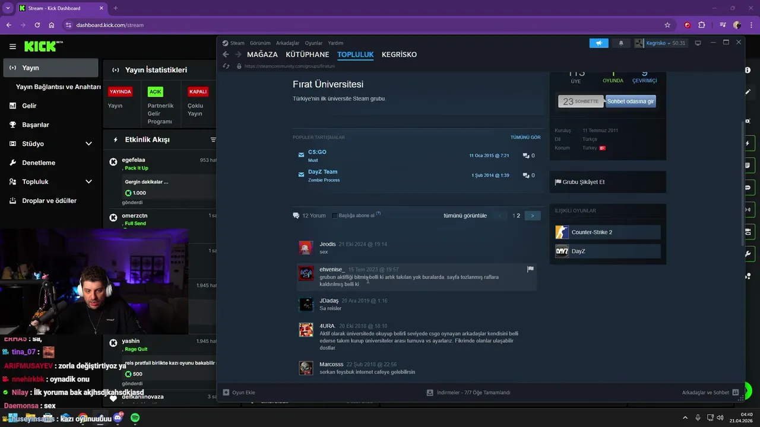Expand Stüdyo section chevron
Viewport: 760px width, 427px height.
point(88,144)
